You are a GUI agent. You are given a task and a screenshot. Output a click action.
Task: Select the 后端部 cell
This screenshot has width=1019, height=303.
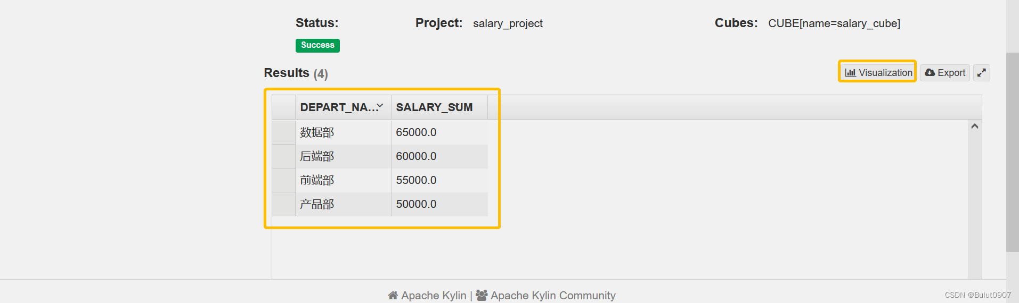(344, 156)
